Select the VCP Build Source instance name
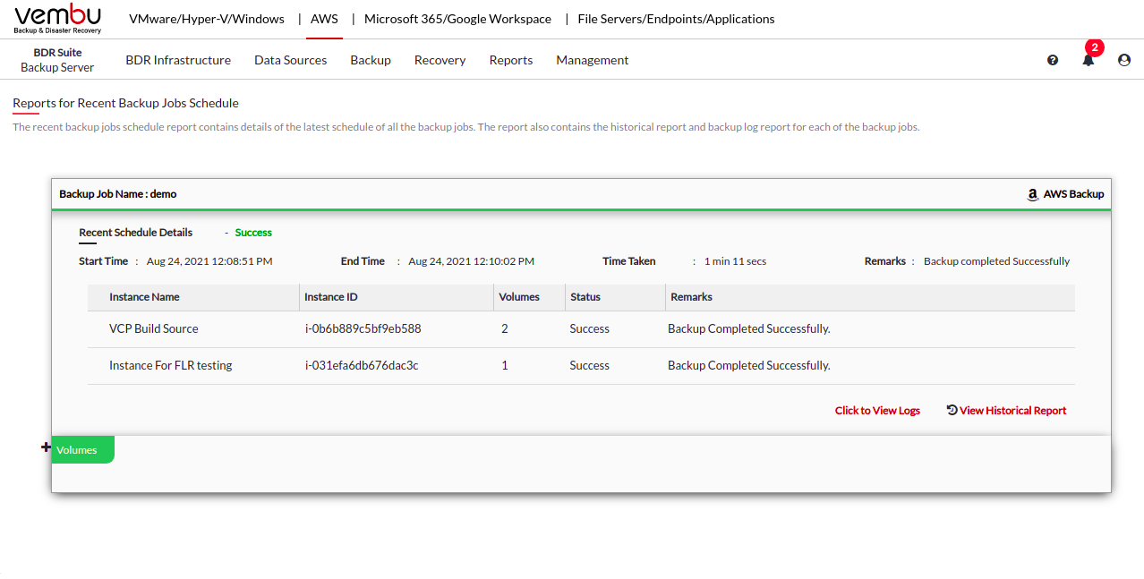The height and width of the screenshot is (579, 1144). [154, 328]
